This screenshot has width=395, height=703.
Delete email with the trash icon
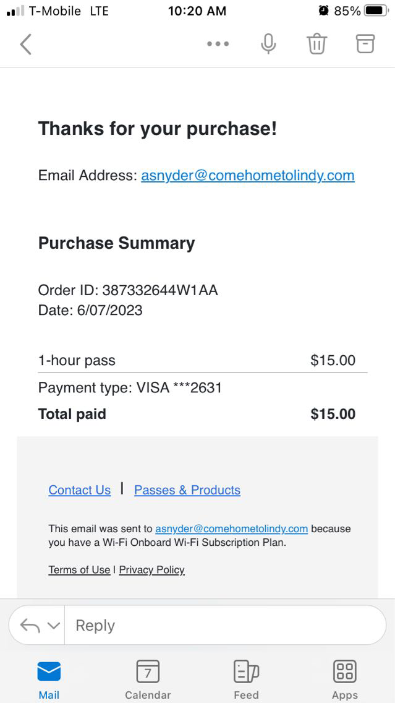click(x=316, y=44)
